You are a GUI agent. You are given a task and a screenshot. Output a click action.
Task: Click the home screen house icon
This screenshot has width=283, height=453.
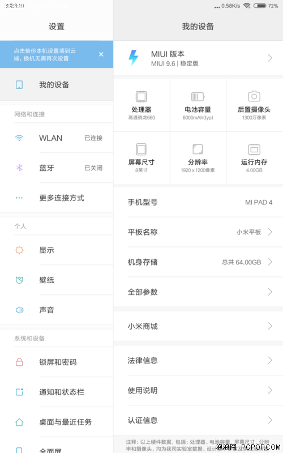coord(19,422)
